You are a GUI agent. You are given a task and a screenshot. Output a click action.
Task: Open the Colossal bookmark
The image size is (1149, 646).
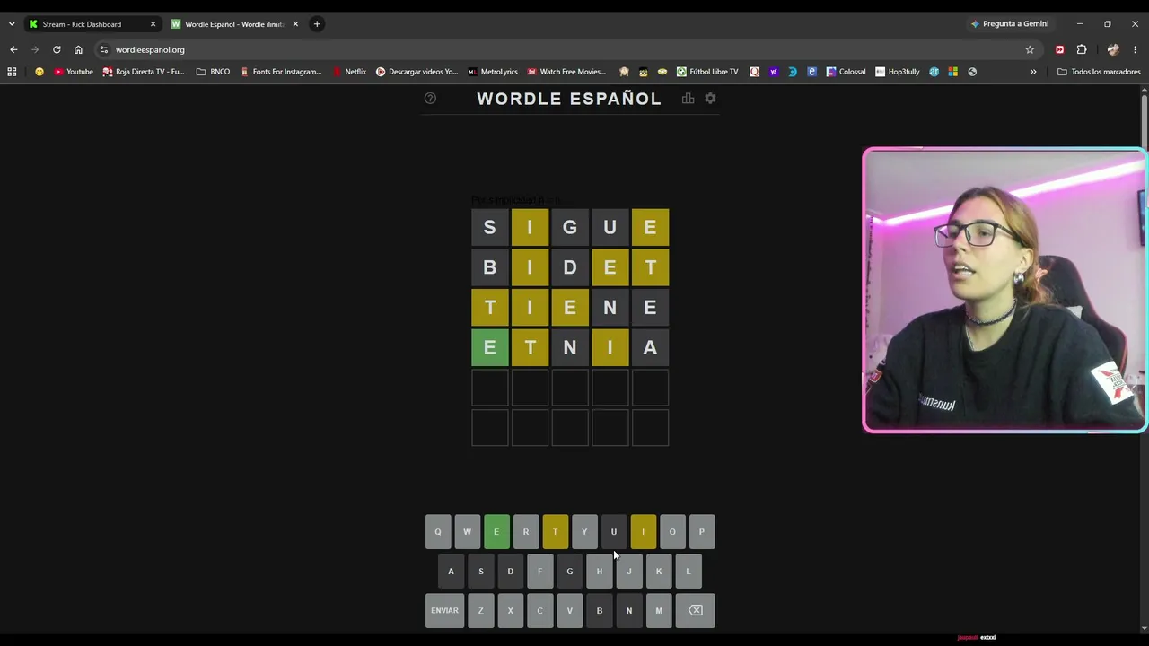click(846, 72)
